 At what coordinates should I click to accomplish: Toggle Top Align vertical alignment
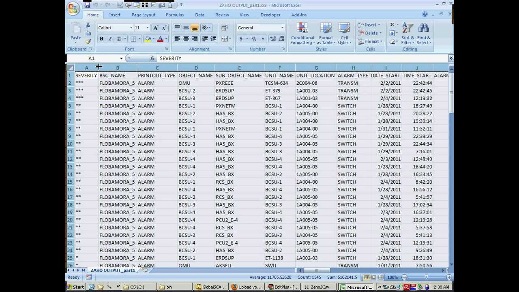click(177, 28)
